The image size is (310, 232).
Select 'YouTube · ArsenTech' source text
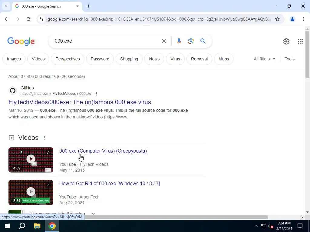(x=79, y=197)
